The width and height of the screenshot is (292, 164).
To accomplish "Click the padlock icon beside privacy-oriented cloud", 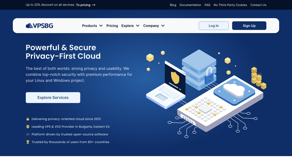I will point(28,119).
